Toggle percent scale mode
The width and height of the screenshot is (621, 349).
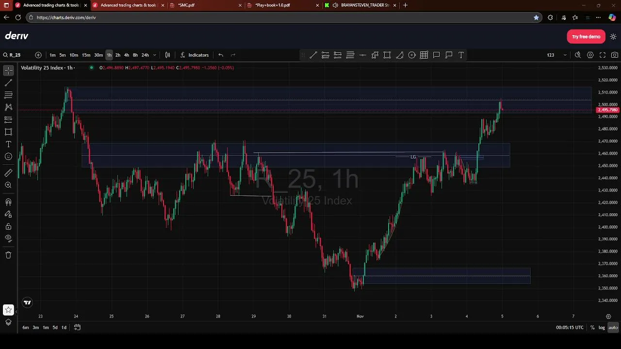[x=592, y=328]
